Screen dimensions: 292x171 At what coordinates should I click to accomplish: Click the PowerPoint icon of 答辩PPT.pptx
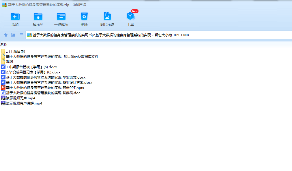click(3, 88)
